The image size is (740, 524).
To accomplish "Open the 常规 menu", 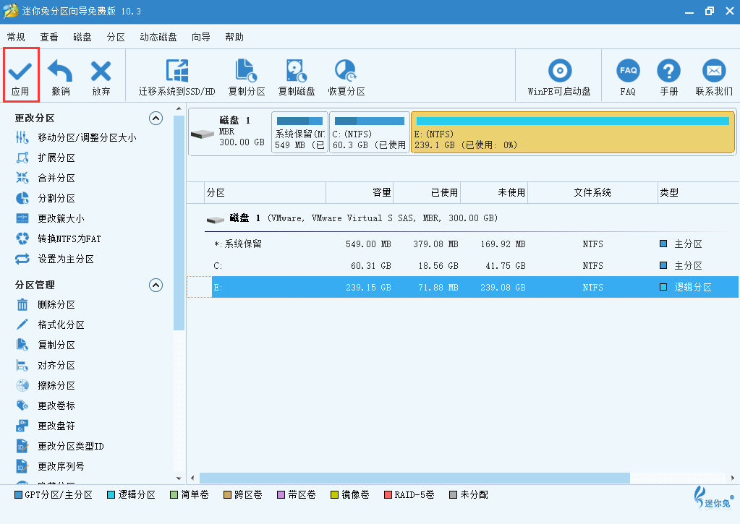I will click(16, 38).
